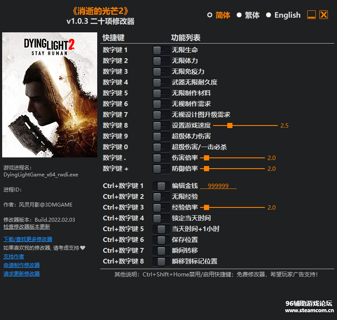Toggle 无限生命 infinite health switch

(161, 50)
